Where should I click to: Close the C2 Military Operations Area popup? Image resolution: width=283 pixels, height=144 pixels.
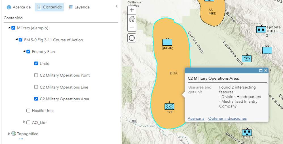266,71
